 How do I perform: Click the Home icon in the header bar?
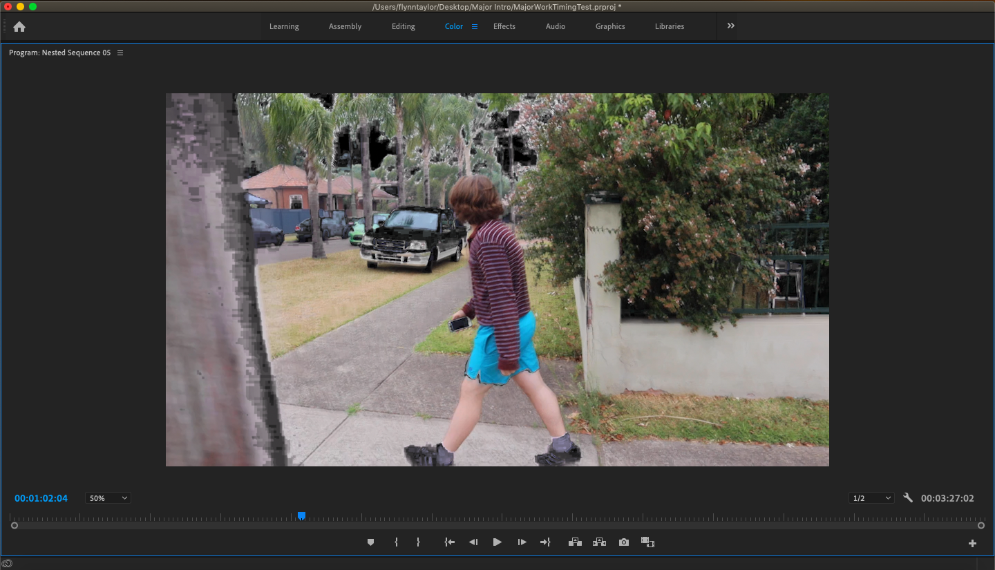tap(19, 26)
